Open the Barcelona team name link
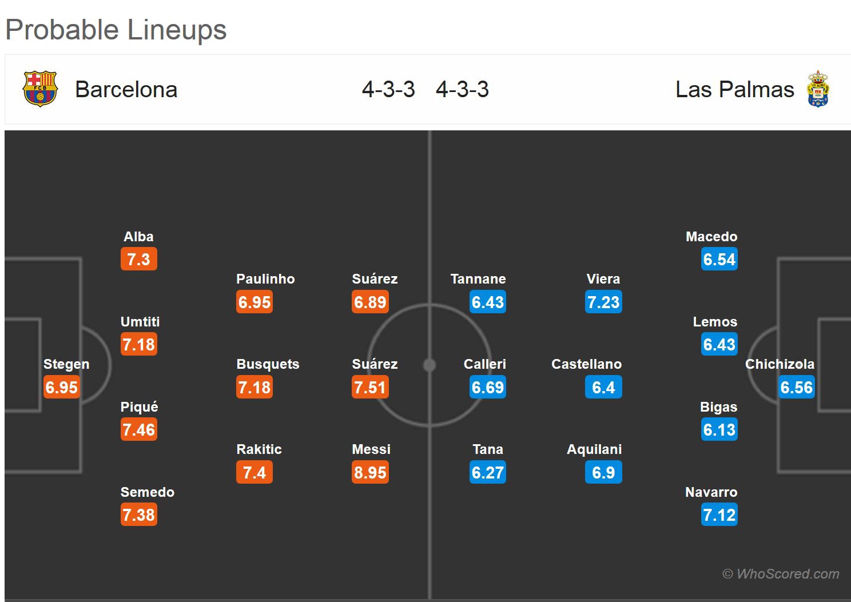851x602 pixels. tap(126, 90)
